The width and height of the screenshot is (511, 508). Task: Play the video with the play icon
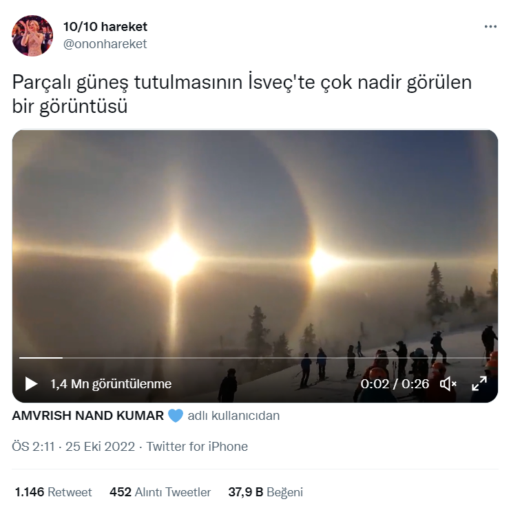click(31, 383)
